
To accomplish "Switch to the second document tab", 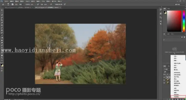I will click(x=47, y=7).
